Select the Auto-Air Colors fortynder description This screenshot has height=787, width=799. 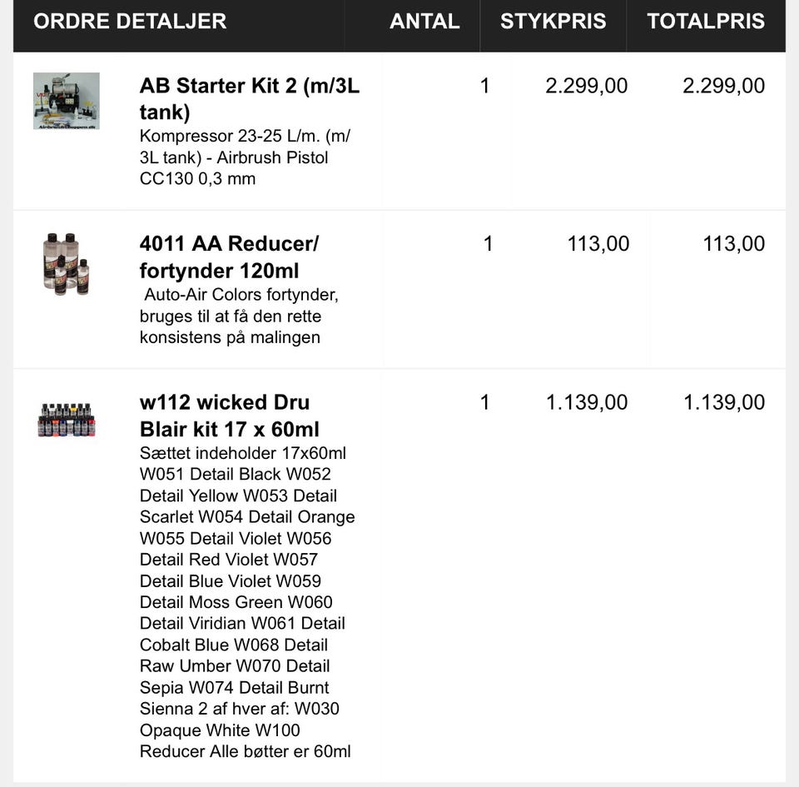[240, 316]
